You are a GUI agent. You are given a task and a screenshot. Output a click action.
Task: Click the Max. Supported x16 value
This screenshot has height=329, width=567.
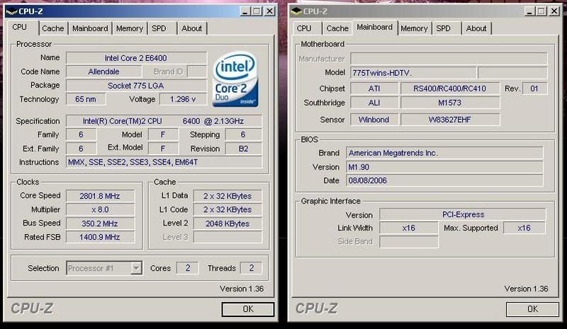click(524, 228)
